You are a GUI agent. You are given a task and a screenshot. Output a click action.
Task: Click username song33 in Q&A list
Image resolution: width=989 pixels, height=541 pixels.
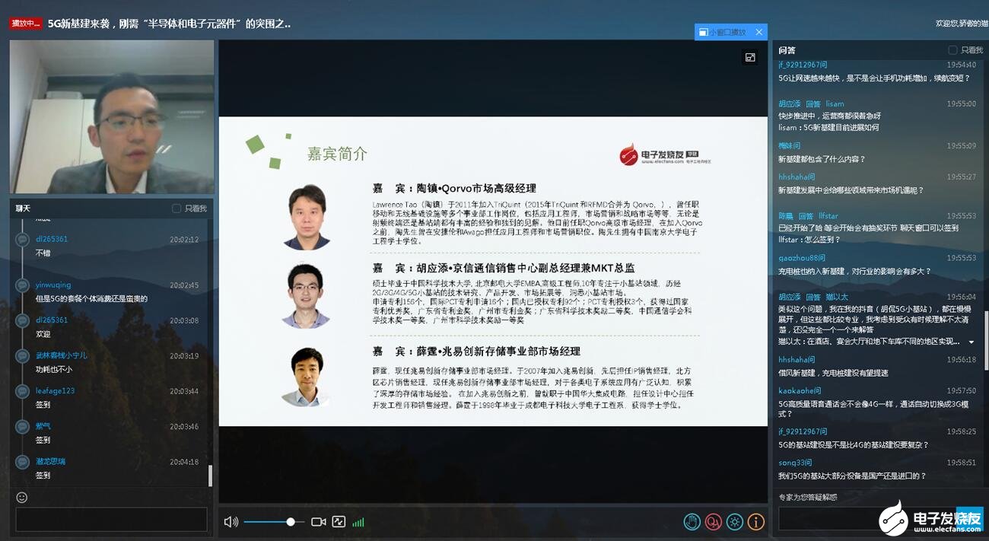point(795,463)
